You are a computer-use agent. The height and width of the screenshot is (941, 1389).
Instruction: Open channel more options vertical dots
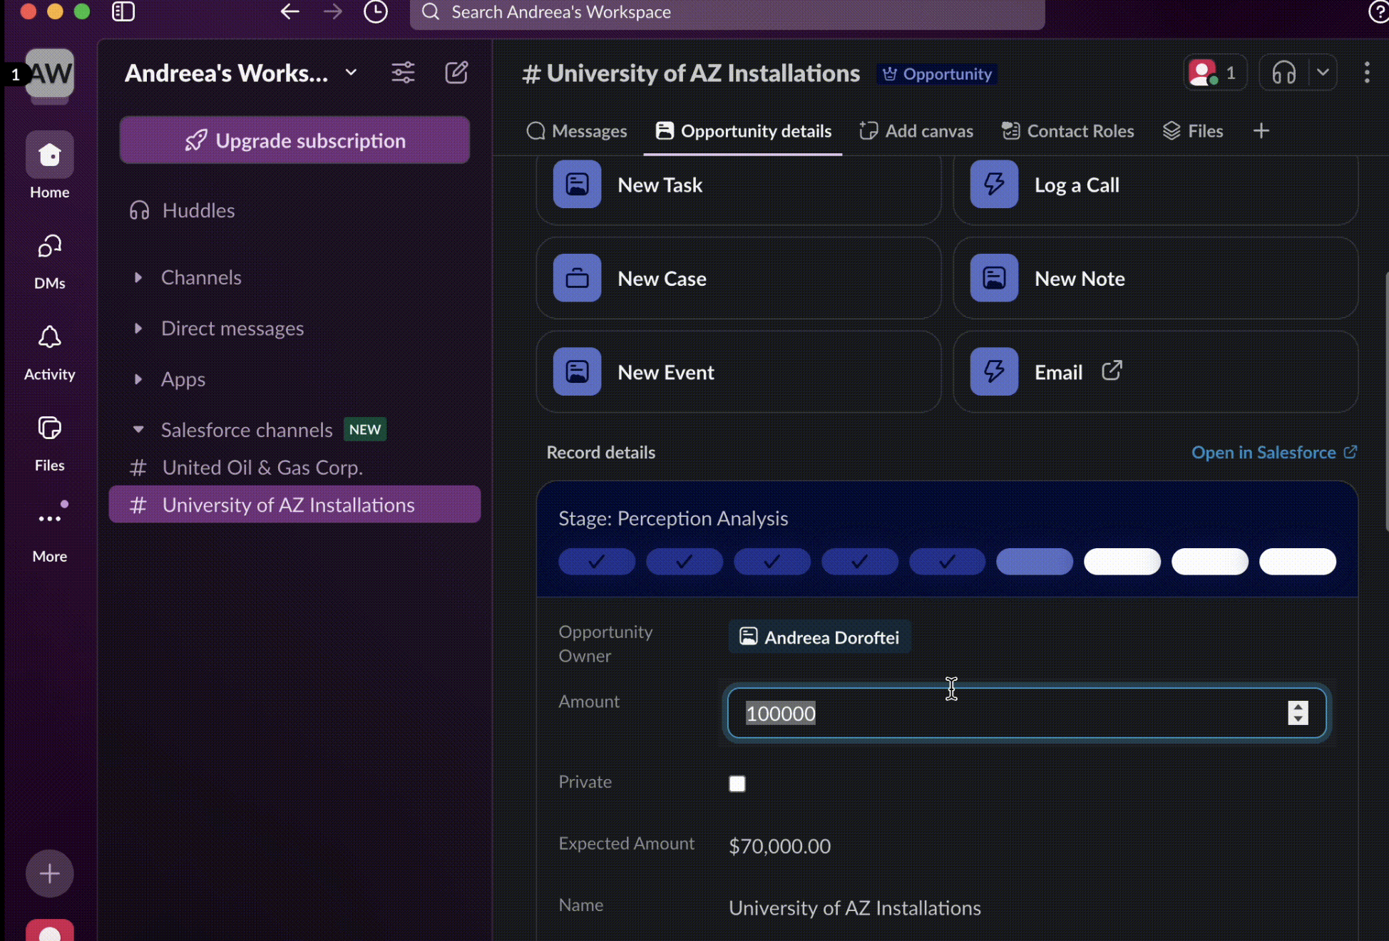[1367, 73]
